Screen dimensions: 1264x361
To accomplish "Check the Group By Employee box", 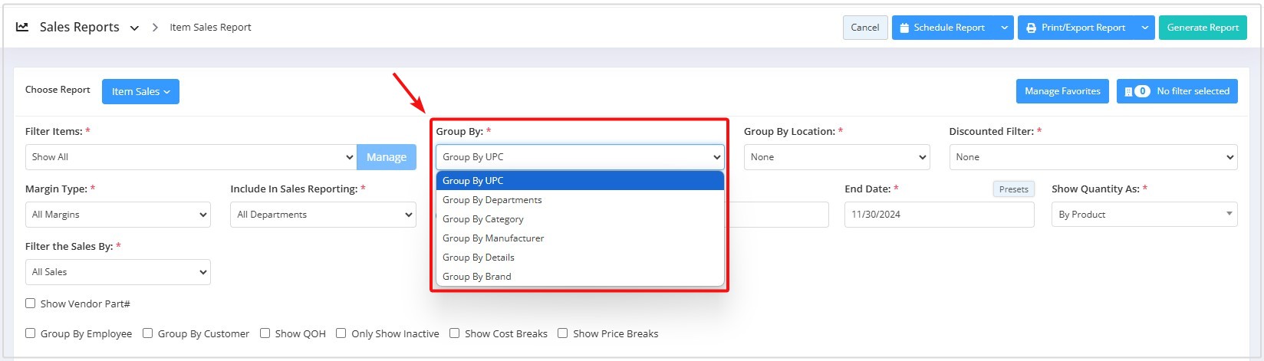I will pos(31,333).
